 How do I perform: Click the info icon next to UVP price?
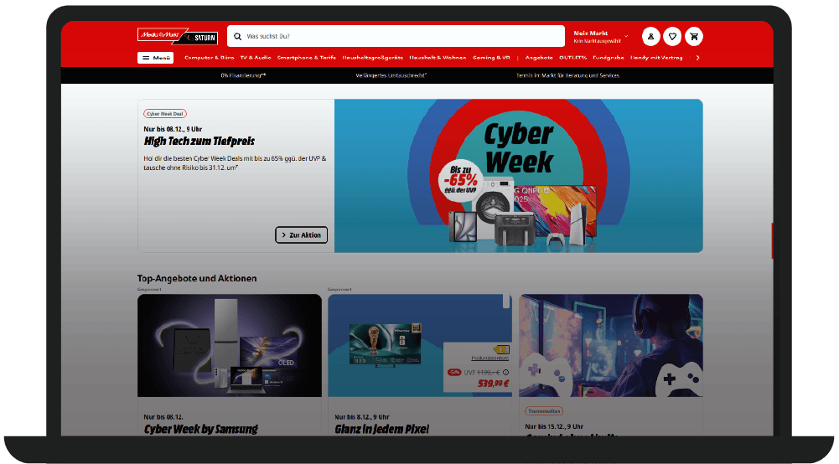[505, 373]
